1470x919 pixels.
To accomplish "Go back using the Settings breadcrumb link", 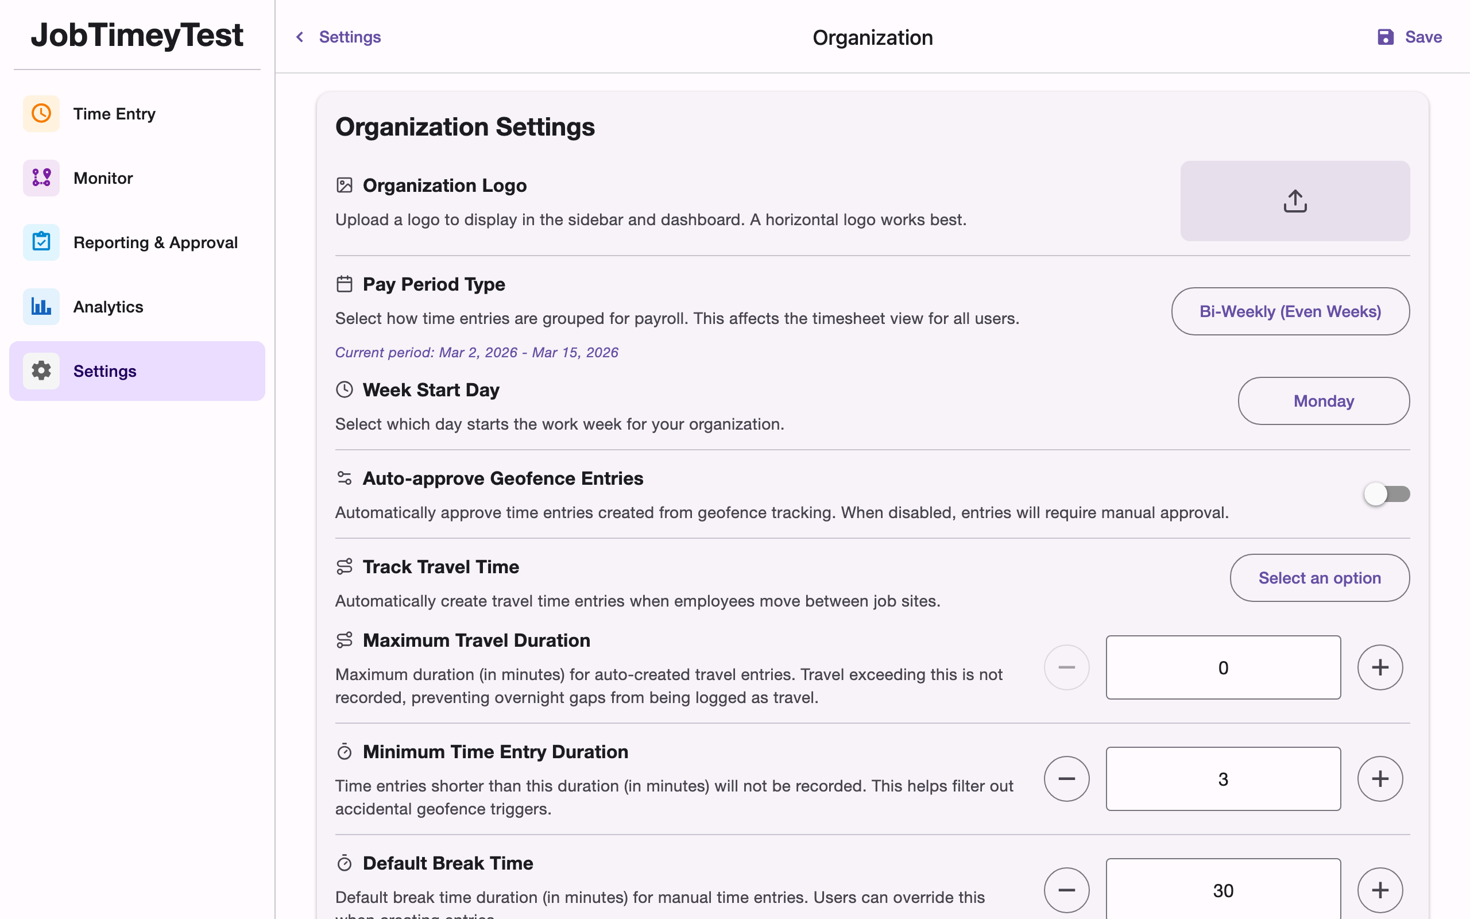I will click(349, 36).
